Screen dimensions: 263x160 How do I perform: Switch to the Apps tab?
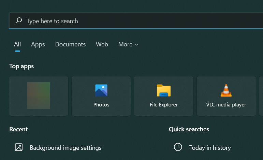pyautogui.click(x=38, y=44)
